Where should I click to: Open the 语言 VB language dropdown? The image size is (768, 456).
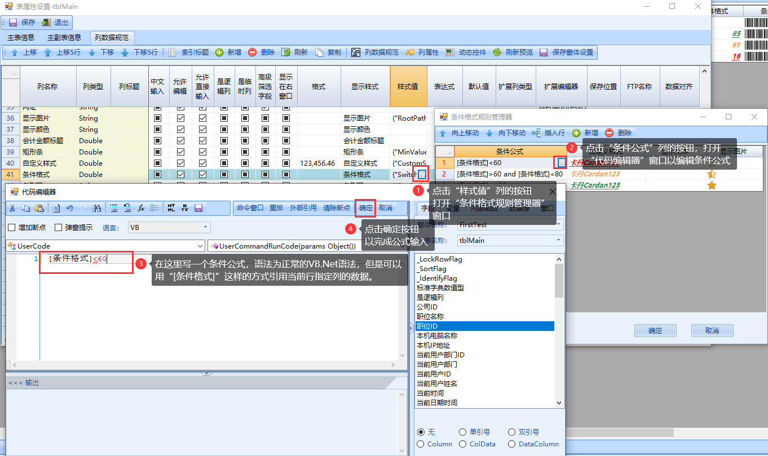click(x=205, y=228)
